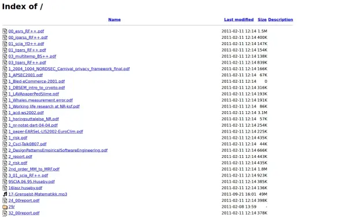Click the music note icon for 17-Grenselst-Matematikk.mp3
This screenshot has height=217, width=347.
click(5, 194)
